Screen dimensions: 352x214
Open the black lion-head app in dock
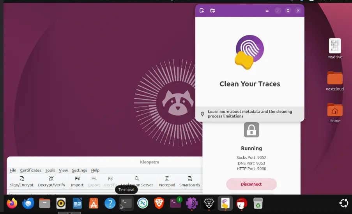pyautogui.click(x=209, y=203)
